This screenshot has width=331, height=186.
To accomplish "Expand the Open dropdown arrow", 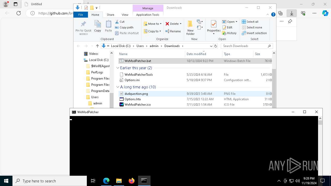I will [236, 22].
